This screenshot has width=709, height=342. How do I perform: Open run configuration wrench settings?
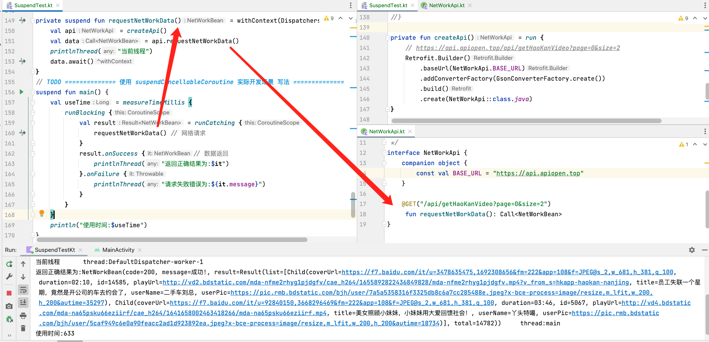pos(9,277)
